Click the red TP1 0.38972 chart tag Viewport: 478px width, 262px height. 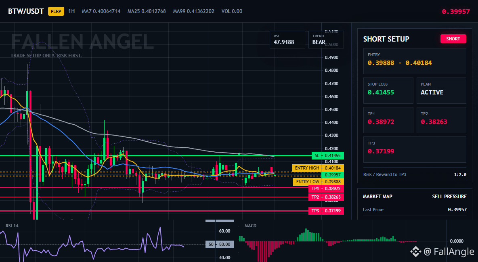coord(326,189)
